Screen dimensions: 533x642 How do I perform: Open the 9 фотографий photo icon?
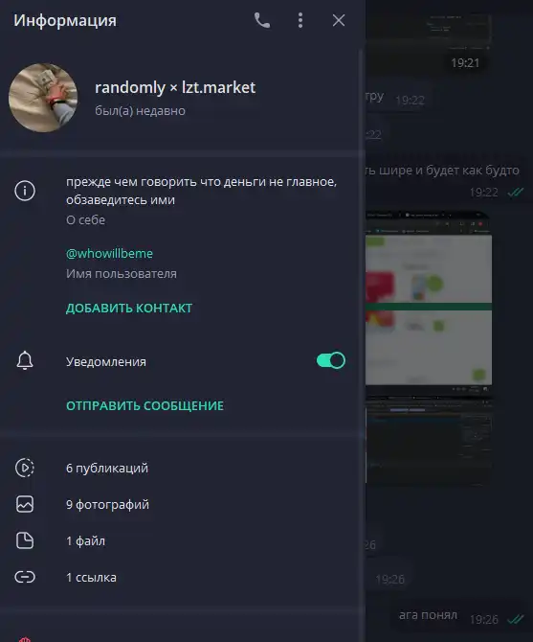(25, 504)
